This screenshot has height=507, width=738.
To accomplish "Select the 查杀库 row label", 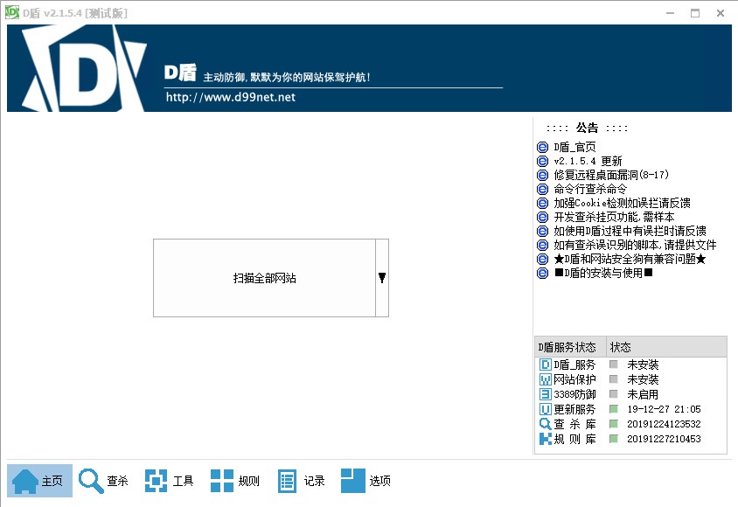I will point(574,424).
